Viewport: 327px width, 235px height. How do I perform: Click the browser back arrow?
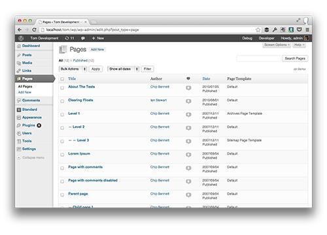(x=20, y=29)
